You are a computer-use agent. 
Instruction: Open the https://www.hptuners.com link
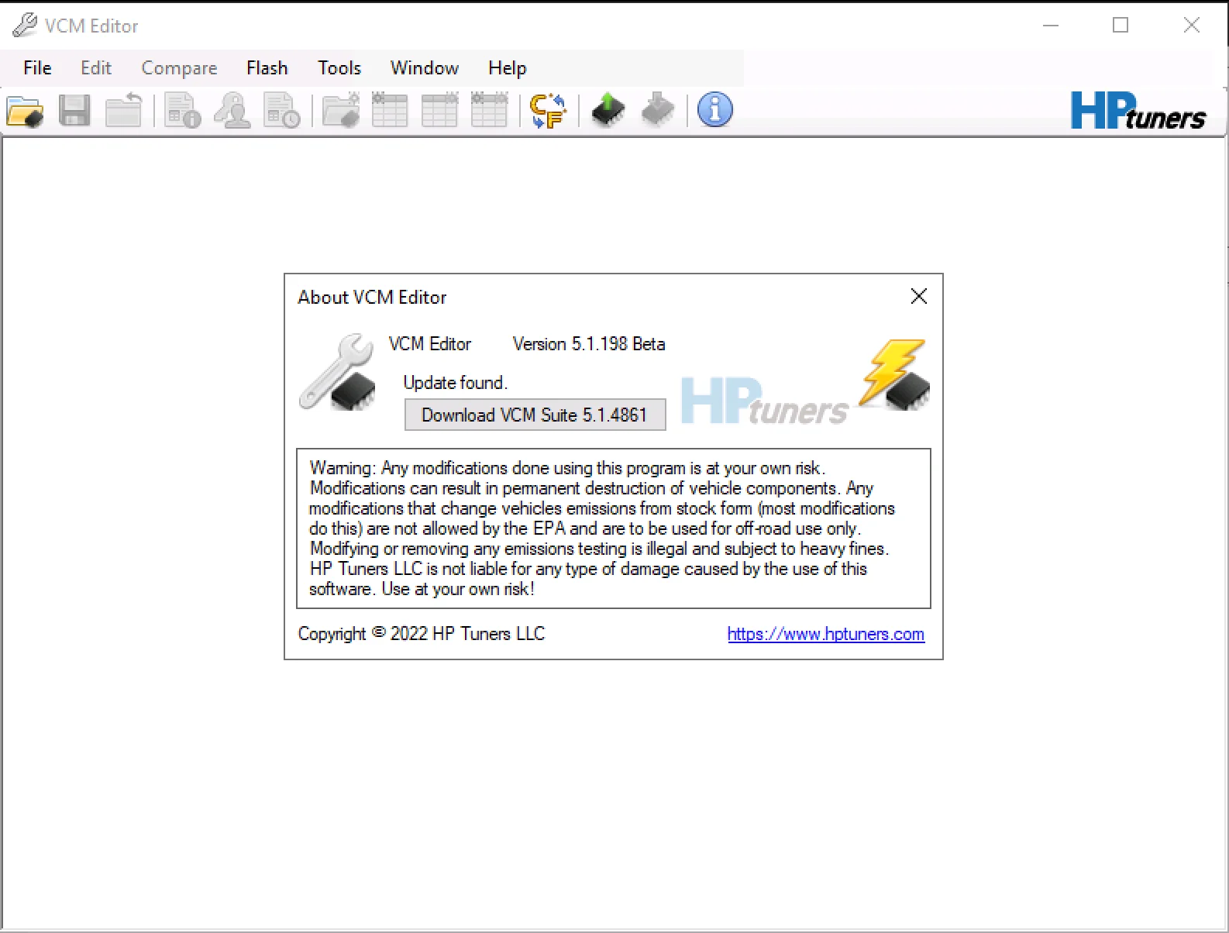[825, 634]
